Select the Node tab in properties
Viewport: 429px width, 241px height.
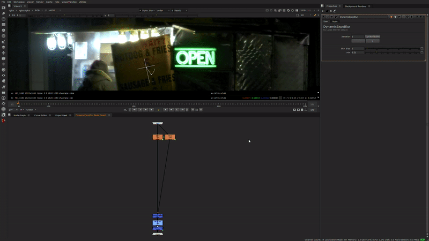click(x=335, y=21)
